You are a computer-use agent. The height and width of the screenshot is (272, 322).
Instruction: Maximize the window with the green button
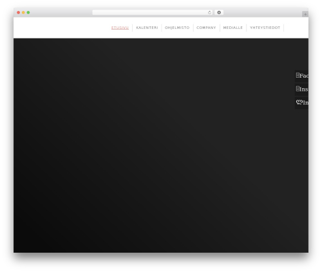(x=28, y=12)
